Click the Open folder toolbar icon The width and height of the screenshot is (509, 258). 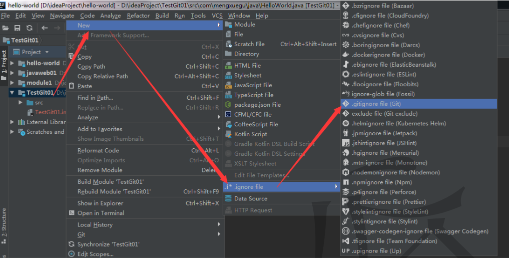coord(6,28)
